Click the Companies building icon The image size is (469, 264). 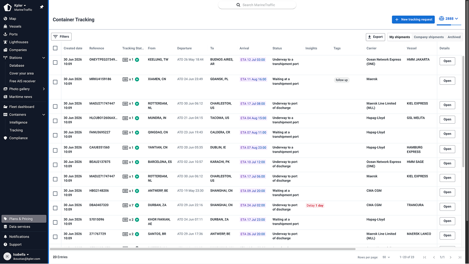click(5, 50)
